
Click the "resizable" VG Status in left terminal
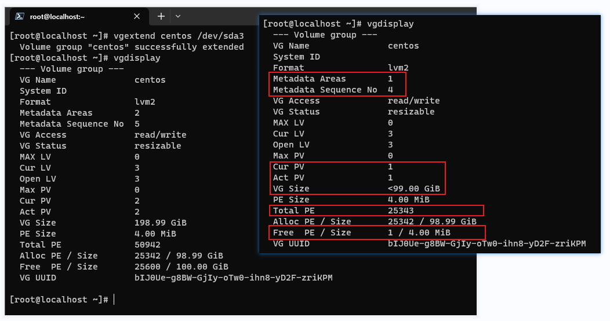pos(158,146)
